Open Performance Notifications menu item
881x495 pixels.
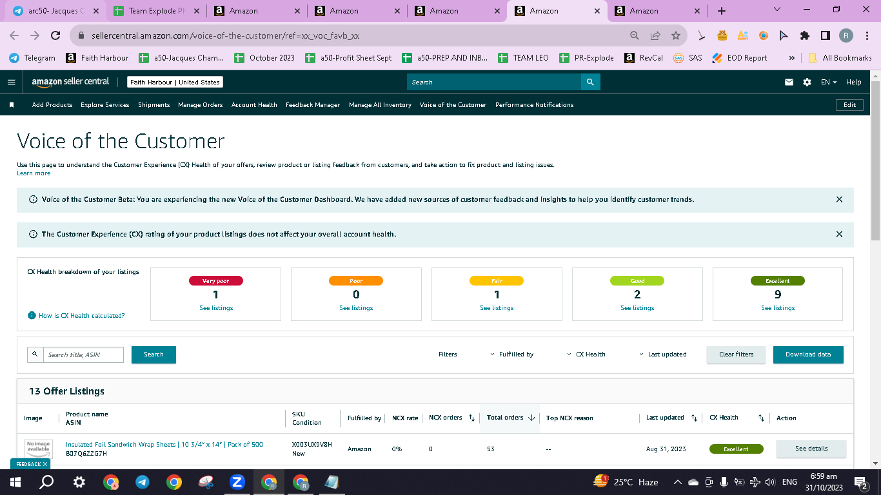click(535, 104)
